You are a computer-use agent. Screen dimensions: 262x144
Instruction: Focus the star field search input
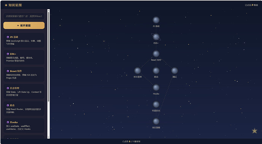click(x=24, y=16)
